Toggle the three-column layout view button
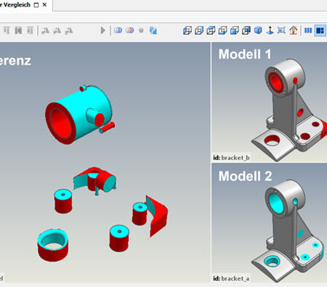 pos(308,31)
